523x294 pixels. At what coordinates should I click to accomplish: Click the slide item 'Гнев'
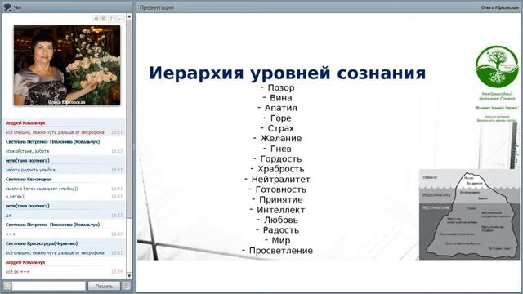click(281, 149)
